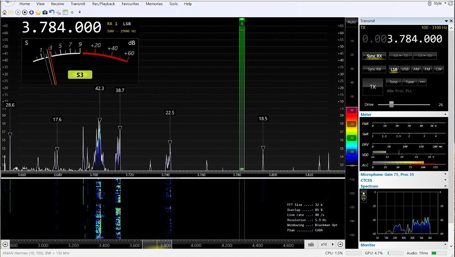The height and width of the screenshot is (257, 455).
Task: Expand the Microphone Gain section
Action: click(x=445, y=174)
